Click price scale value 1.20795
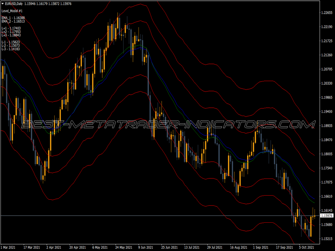The image size is (335, 251). [x=327, y=69]
